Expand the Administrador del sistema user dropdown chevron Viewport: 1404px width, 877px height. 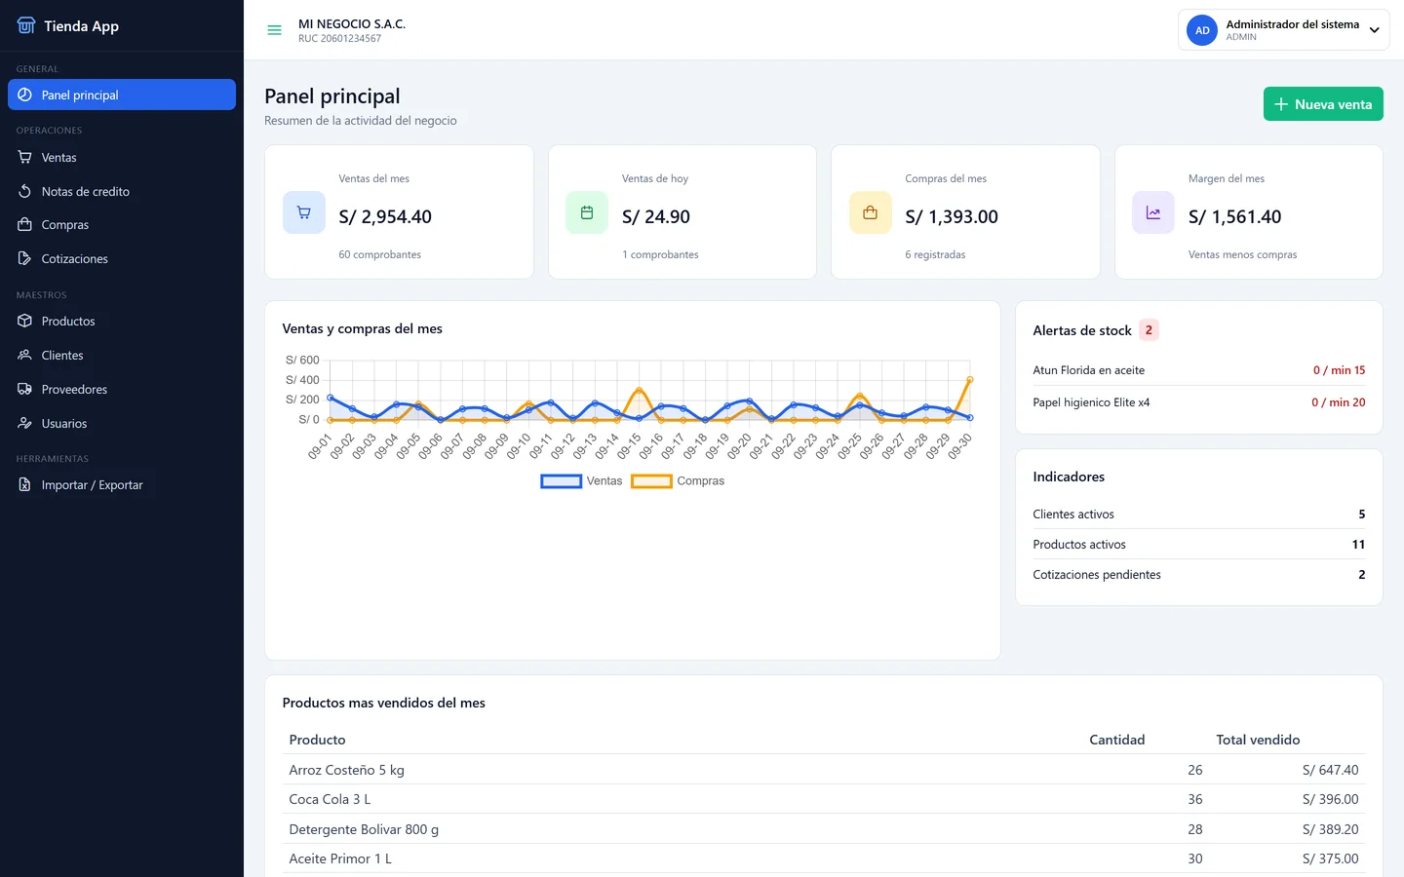click(1374, 30)
